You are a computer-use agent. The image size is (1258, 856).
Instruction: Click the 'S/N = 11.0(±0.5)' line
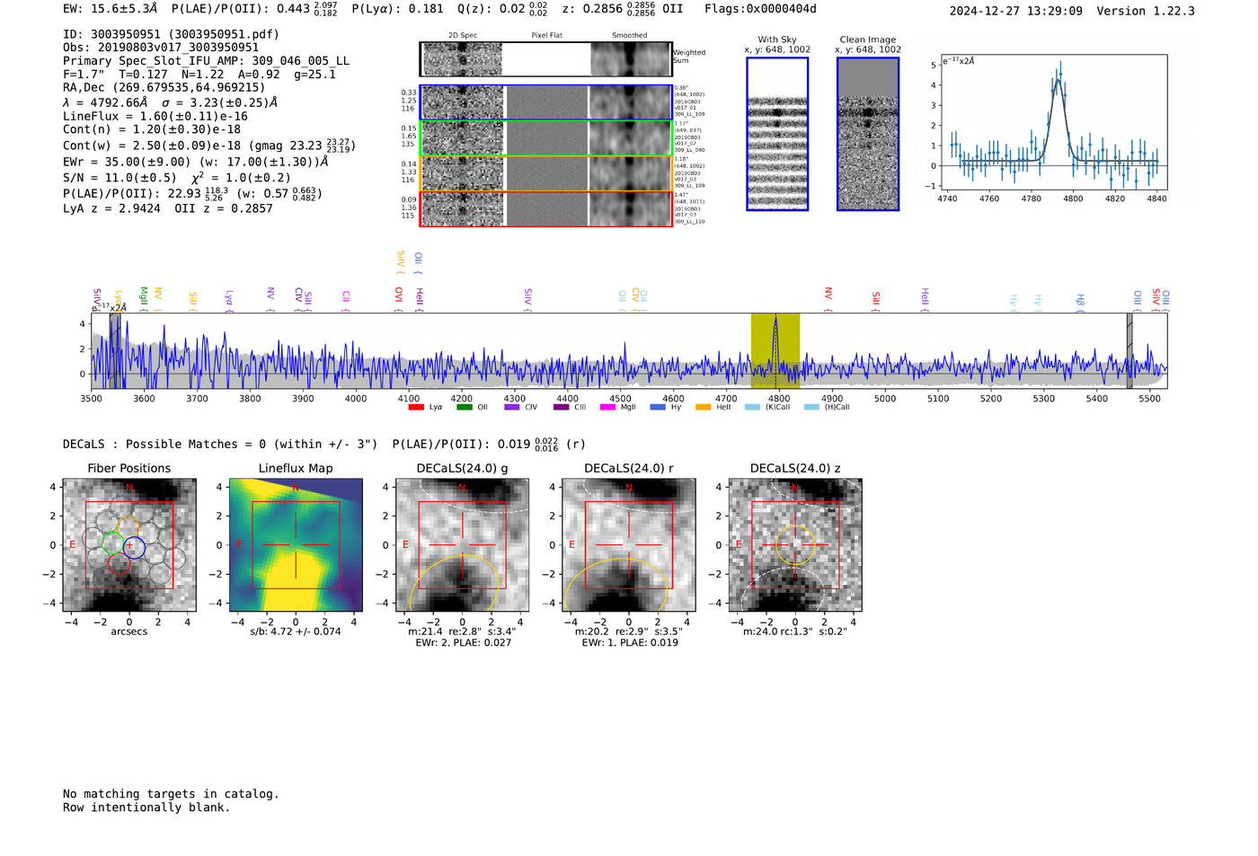click(x=177, y=178)
